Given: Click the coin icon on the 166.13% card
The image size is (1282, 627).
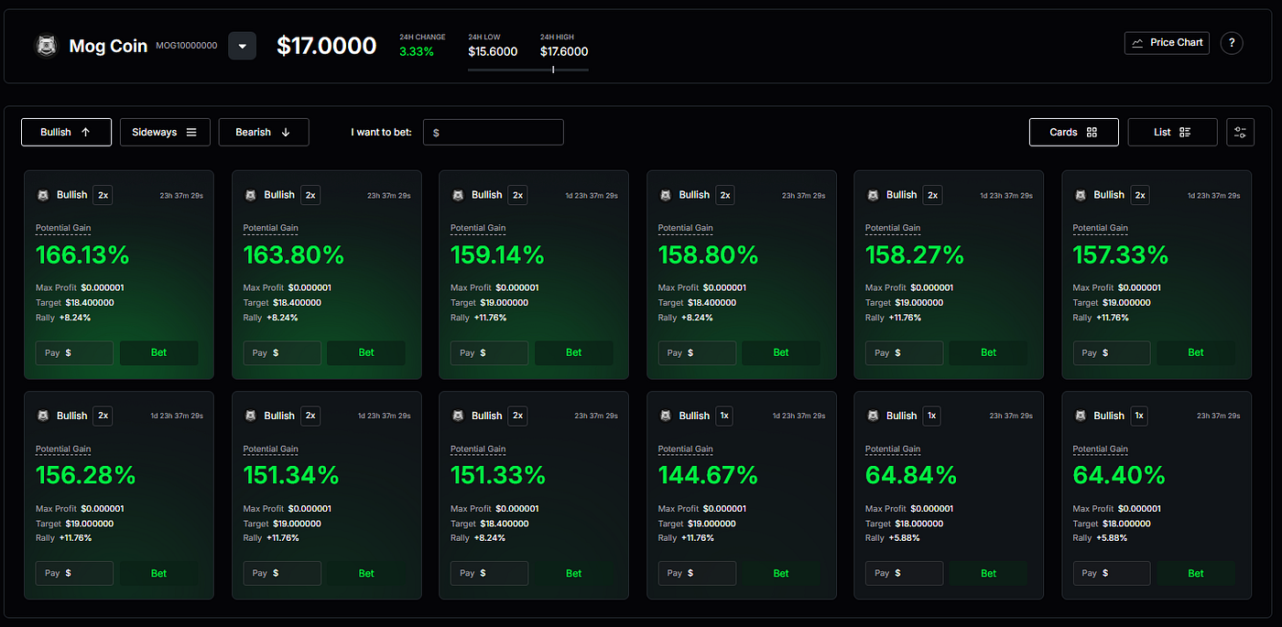Looking at the screenshot, I should click(x=42, y=195).
